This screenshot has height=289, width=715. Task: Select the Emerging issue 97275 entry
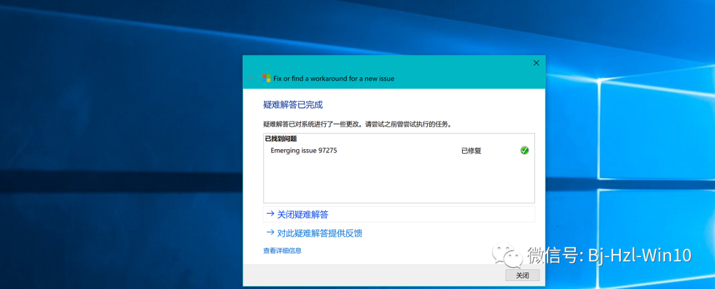tap(304, 150)
